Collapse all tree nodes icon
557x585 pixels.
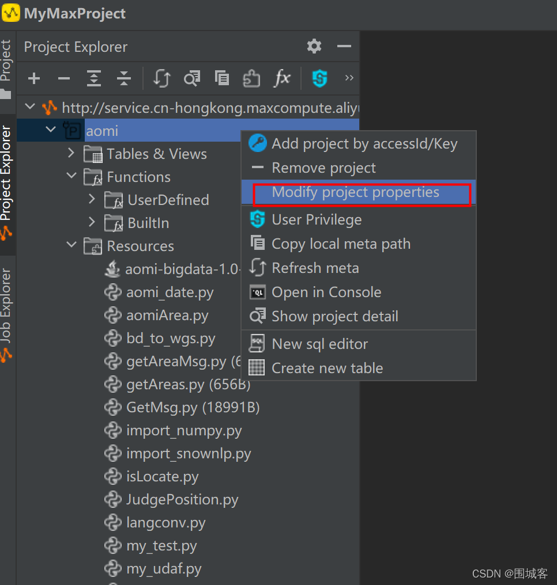coord(123,78)
